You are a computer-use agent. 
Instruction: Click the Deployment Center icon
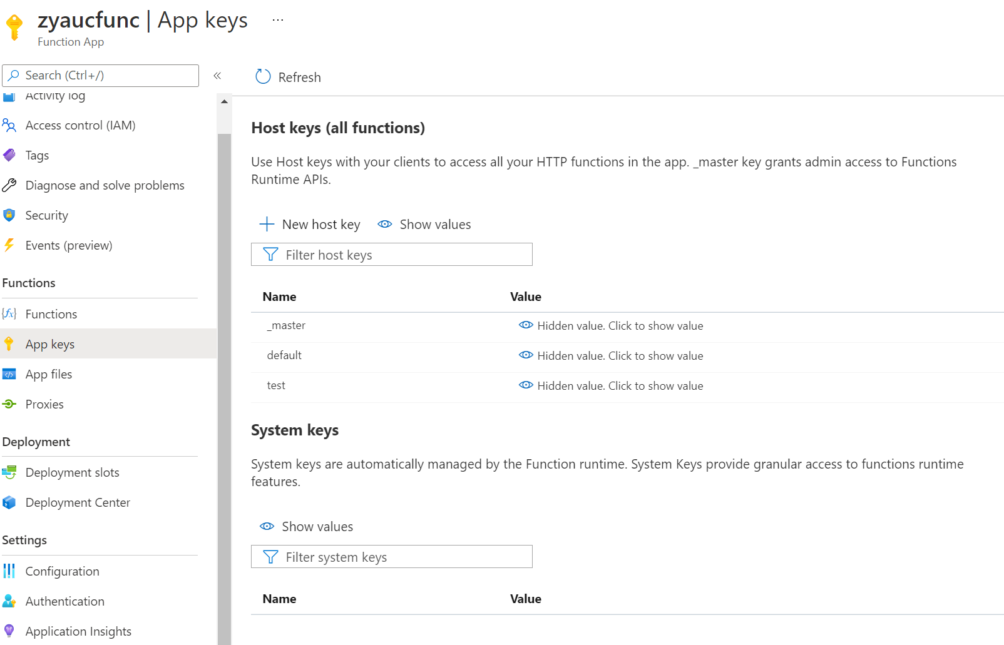(x=9, y=502)
